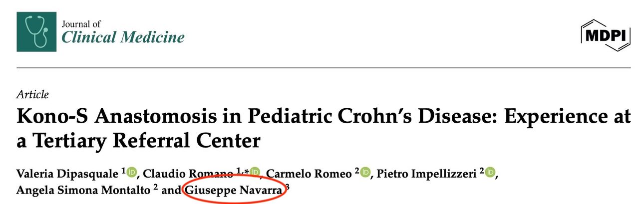The image size is (639, 204).
Task: Click the stethoscope journal logo icon
Action: [36, 32]
